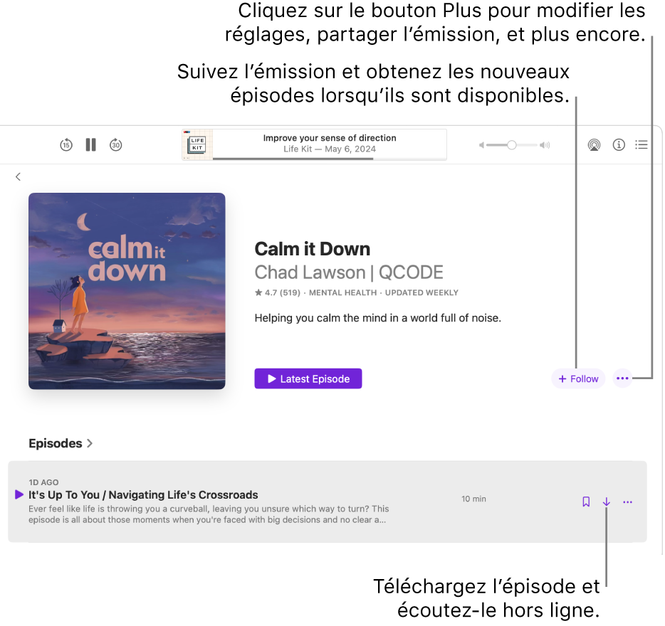Expand the Episodes section
Image resolution: width=665 pixels, height=626 pixels.
[x=61, y=443]
